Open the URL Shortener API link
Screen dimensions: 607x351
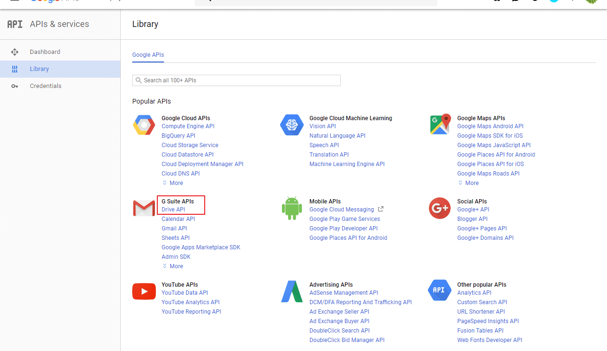[x=481, y=312]
